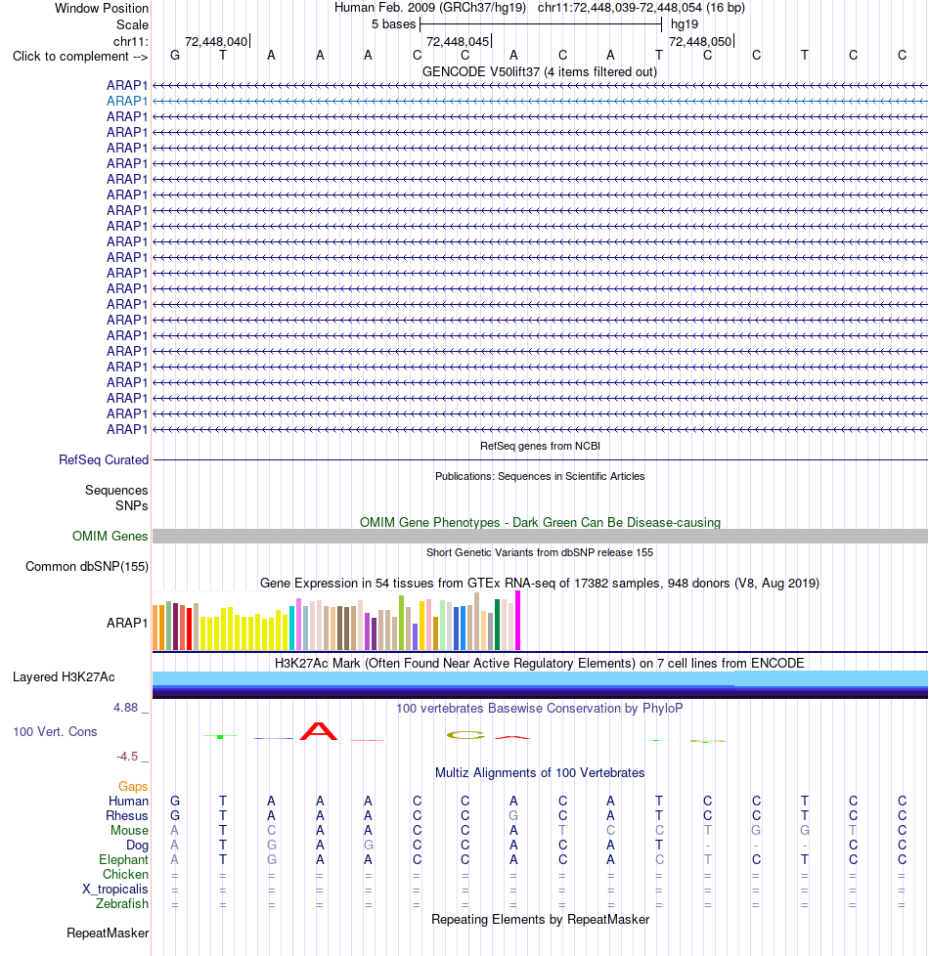Click the grey OMIM Genes item bar
Image resolution: width=929 pixels, height=956 pixels.
click(540, 537)
